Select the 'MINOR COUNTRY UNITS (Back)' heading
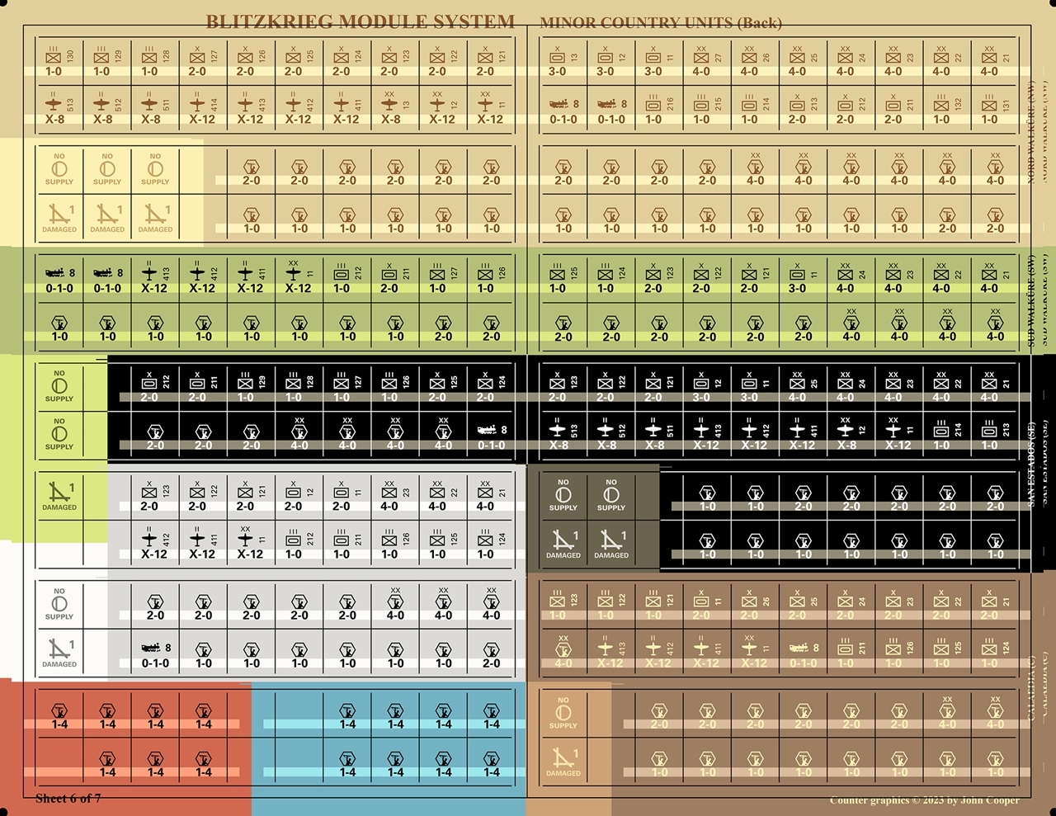Viewport: 1056px width, 816px height. coord(661,23)
